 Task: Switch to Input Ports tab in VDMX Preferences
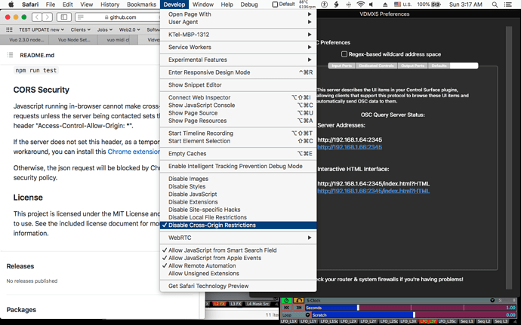pos(341,66)
